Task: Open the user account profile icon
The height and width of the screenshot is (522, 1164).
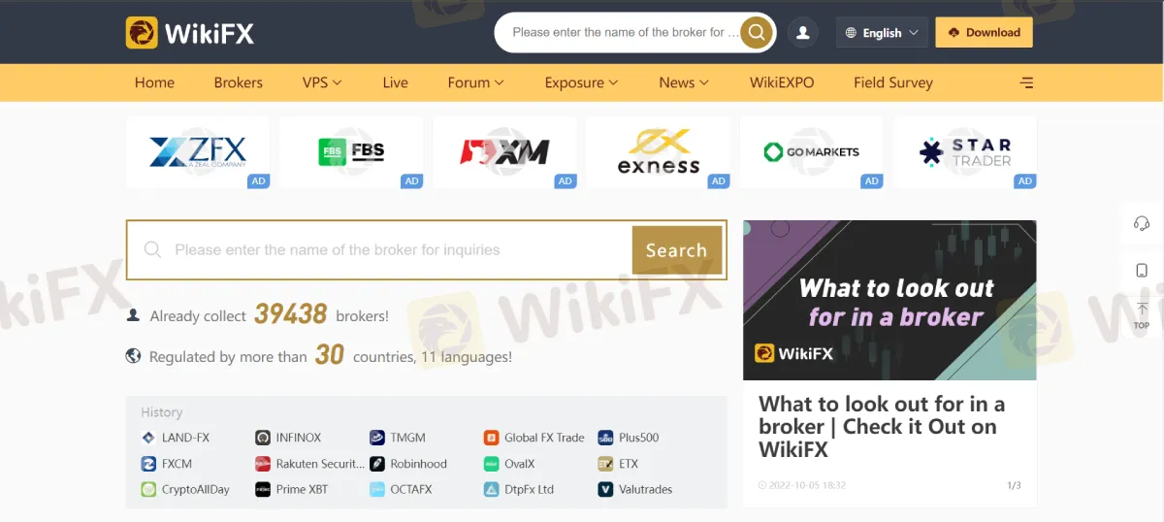Action: tap(802, 32)
